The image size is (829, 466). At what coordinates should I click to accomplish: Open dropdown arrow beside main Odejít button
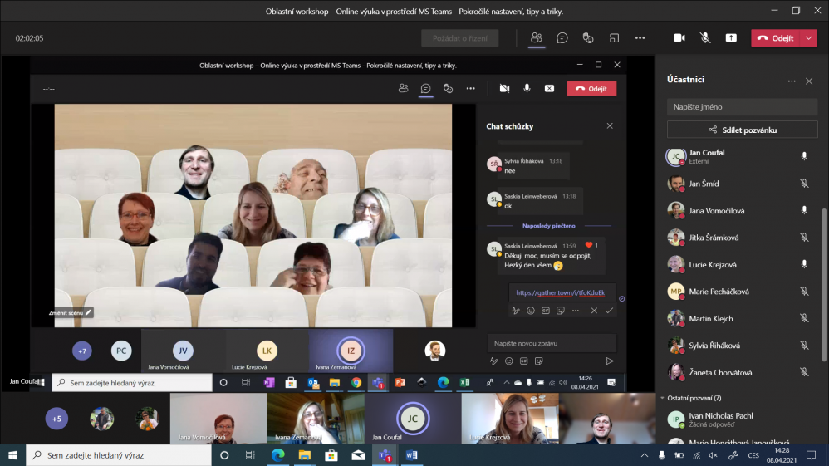pos(809,38)
